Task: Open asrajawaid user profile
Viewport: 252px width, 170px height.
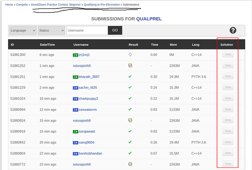Action: point(87,131)
